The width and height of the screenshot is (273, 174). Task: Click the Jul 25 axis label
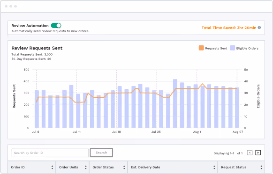coord(156,132)
